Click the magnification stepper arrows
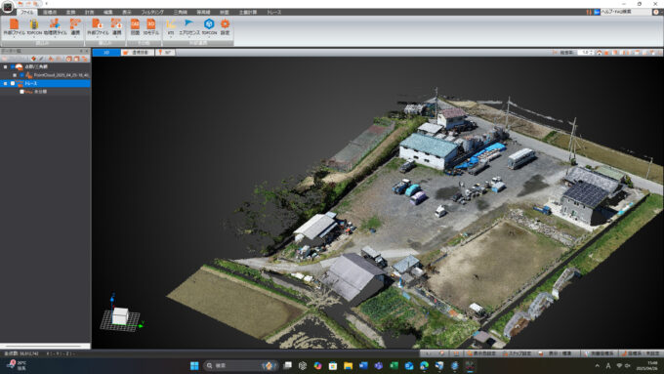 tap(592, 53)
